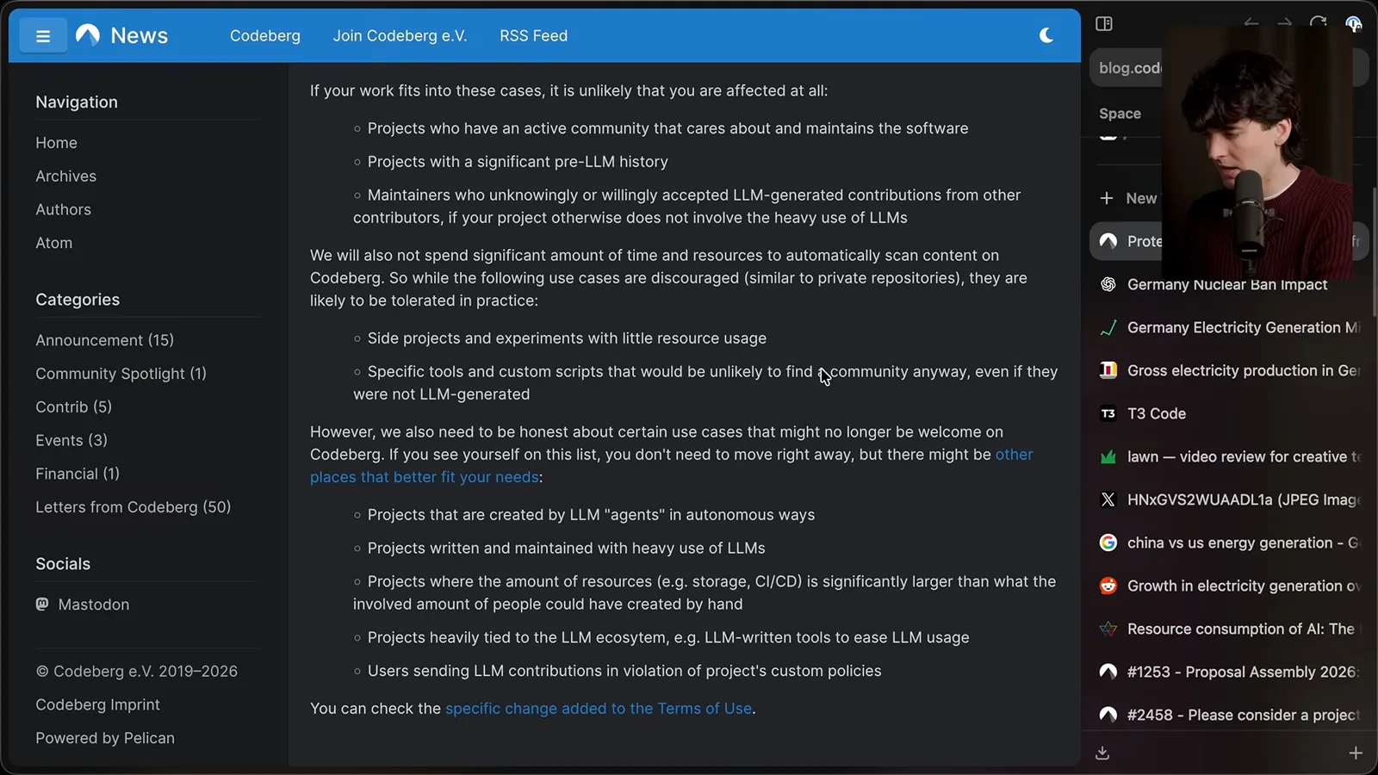Select the HNxGVS2WUAADL1a JPEG image tab
Image resolution: width=1378 pixels, height=775 pixels.
(1227, 499)
